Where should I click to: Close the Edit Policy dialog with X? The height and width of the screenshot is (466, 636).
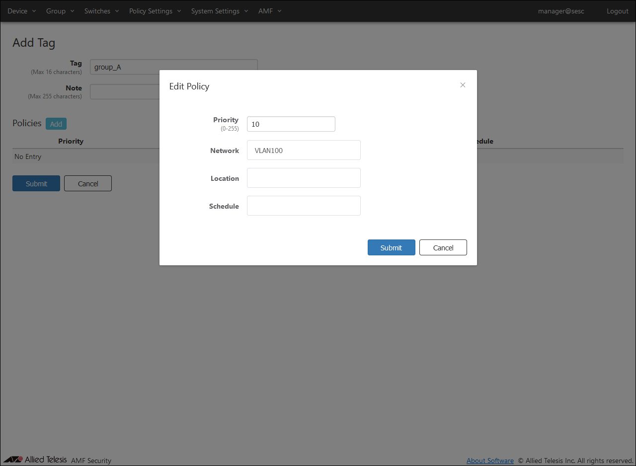pos(463,85)
